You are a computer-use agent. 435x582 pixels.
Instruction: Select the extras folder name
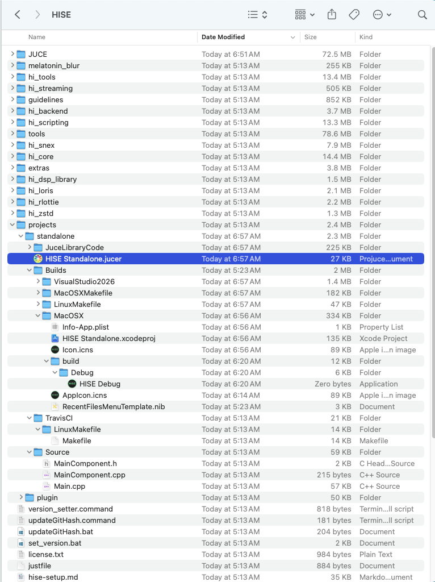tap(39, 168)
